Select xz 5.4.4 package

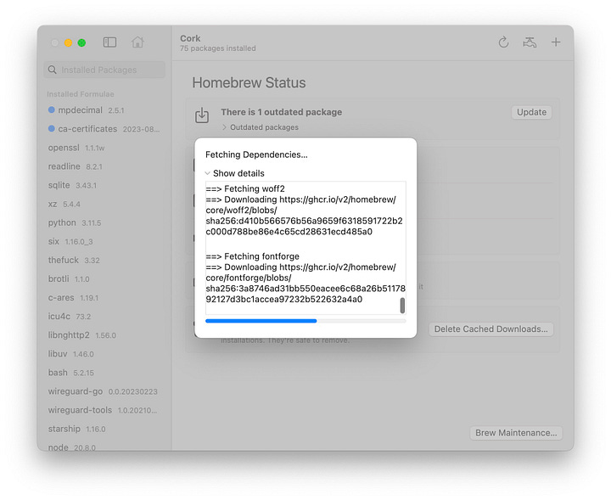tap(104, 204)
